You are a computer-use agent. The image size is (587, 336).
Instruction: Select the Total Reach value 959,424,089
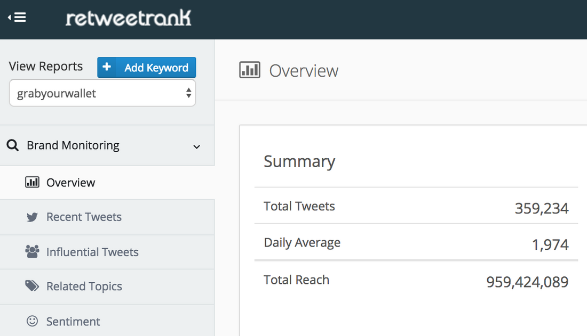pyautogui.click(x=527, y=282)
